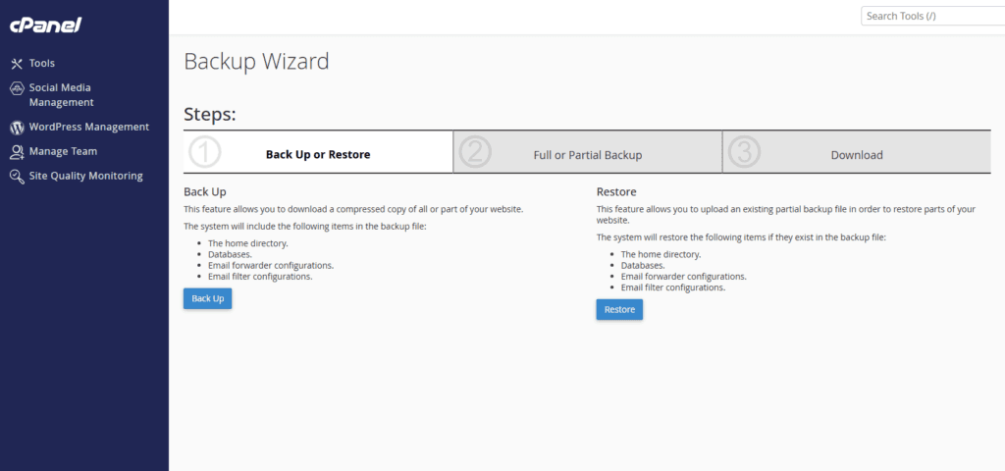1005x471 pixels.
Task: Select Manage Team text in sidebar
Action: point(63,152)
